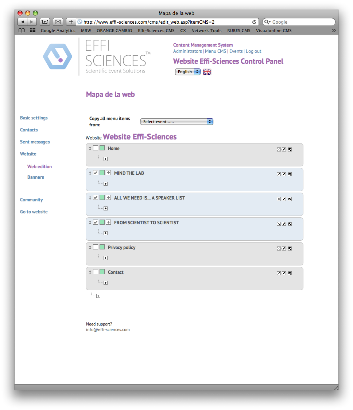Delete the ALL WE NEED IS item
Viewport: 353px width, 410px height.
point(279,199)
